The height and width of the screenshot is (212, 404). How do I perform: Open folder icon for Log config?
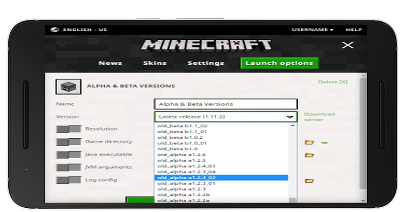click(309, 181)
